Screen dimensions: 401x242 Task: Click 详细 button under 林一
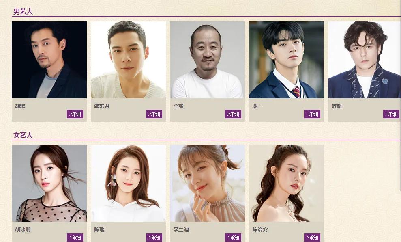coord(312,114)
